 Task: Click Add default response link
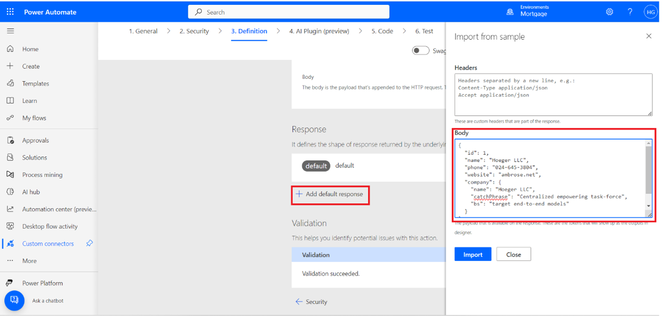coord(330,194)
